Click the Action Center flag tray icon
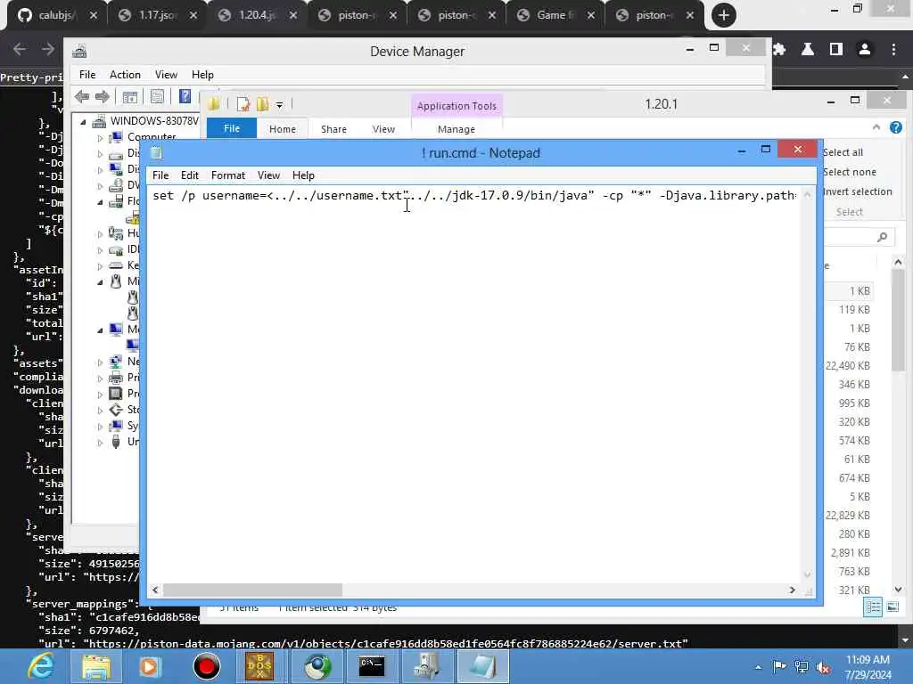Viewport: 913px width, 684px height. (x=779, y=666)
